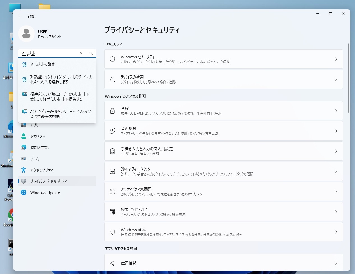
Task: Open the 診断とフィードバック card
Action: (224, 171)
